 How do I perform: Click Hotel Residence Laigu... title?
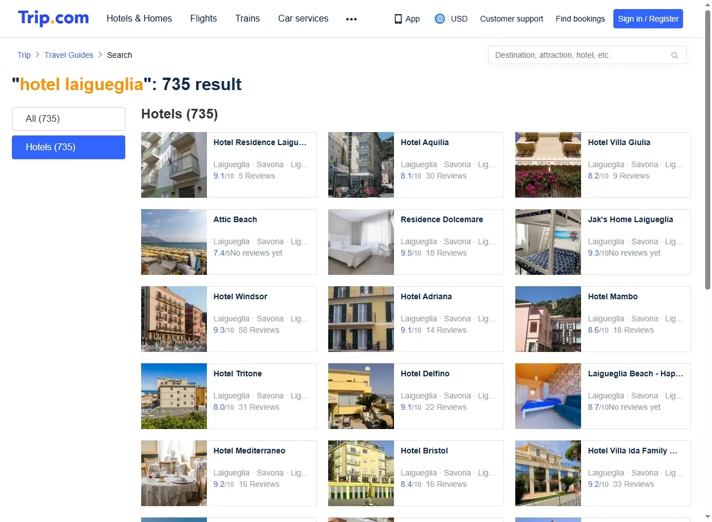260,142
